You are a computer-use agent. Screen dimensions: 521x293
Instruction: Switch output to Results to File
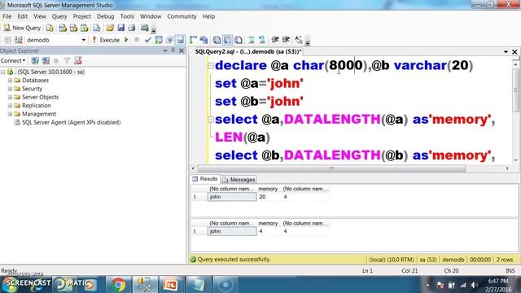click(239, 40)
